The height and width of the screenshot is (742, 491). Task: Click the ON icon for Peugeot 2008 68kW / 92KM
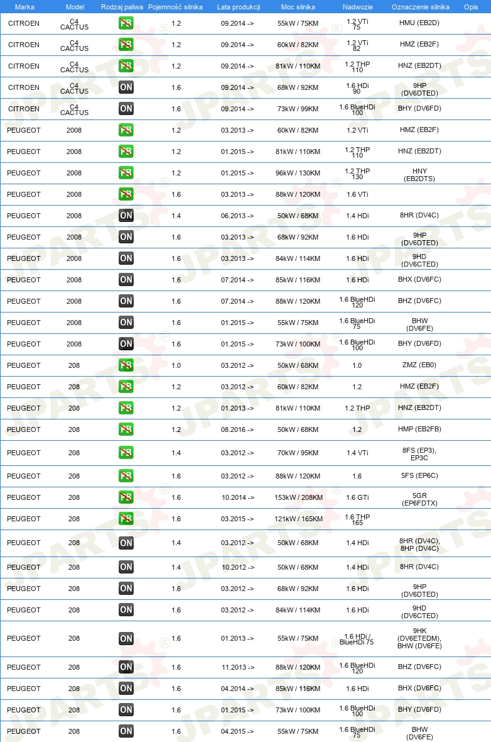tap(126, 236)
